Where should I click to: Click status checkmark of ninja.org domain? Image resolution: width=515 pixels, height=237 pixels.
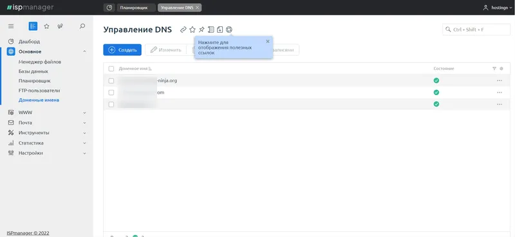436,80
